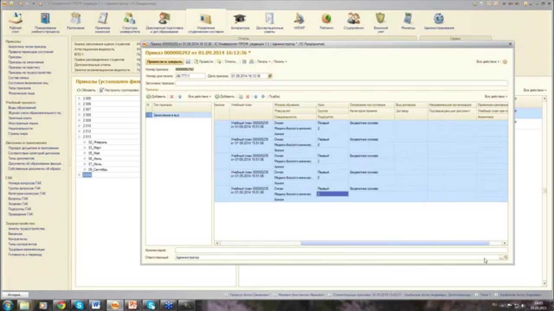Collapse the 2013 year tree node
554x311 pixels.
(79, 137)
